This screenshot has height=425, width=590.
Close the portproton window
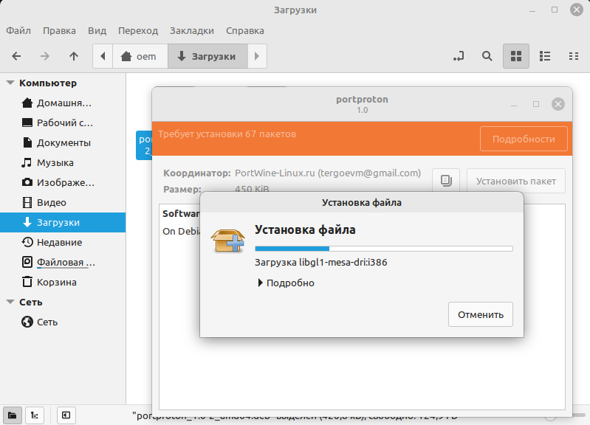[x=558, y=104]
